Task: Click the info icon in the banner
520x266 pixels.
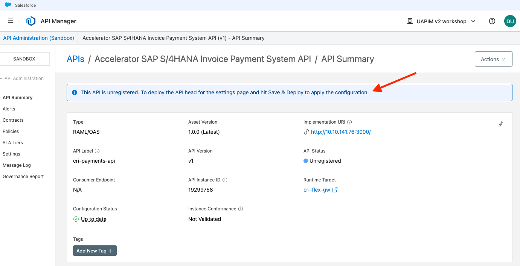Action: [x=75, y=92]
